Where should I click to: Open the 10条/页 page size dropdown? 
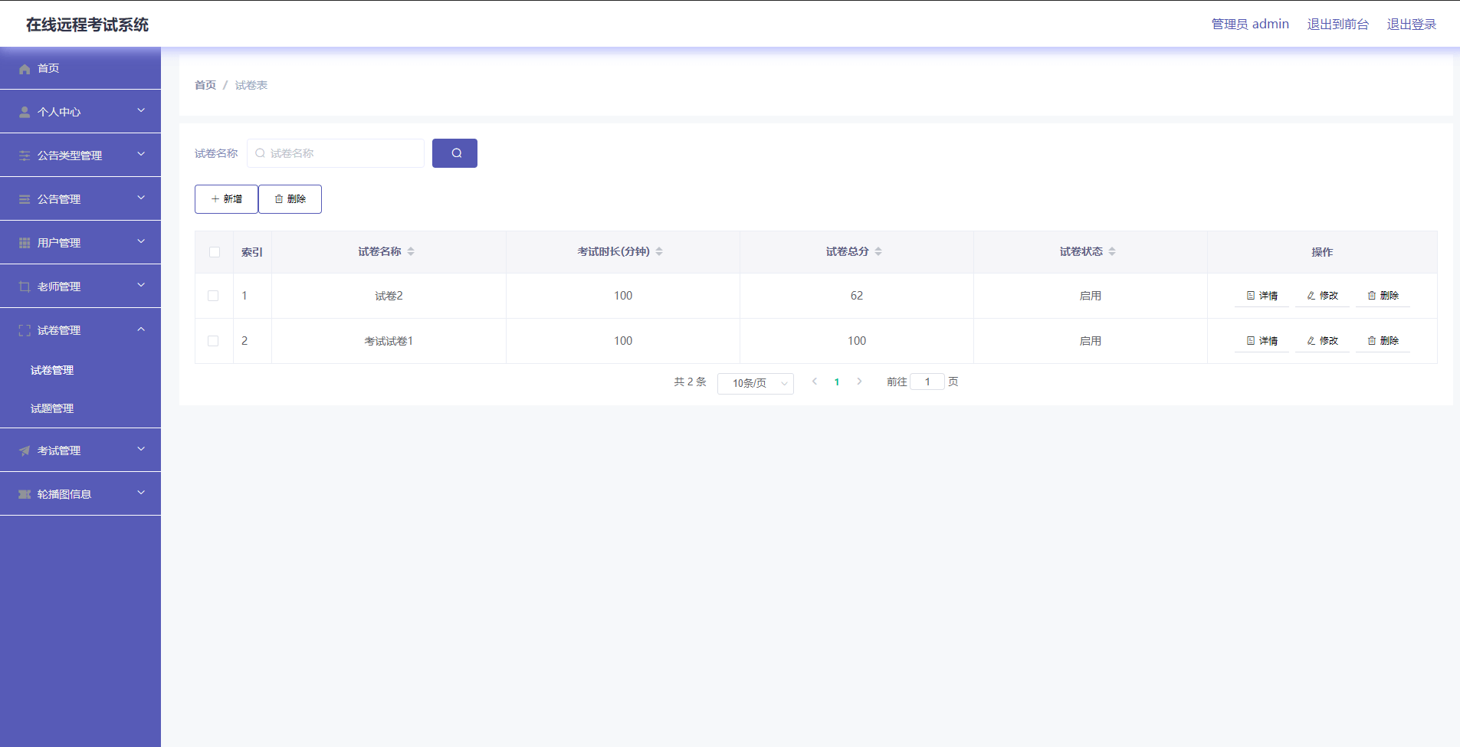coord(755,383)
